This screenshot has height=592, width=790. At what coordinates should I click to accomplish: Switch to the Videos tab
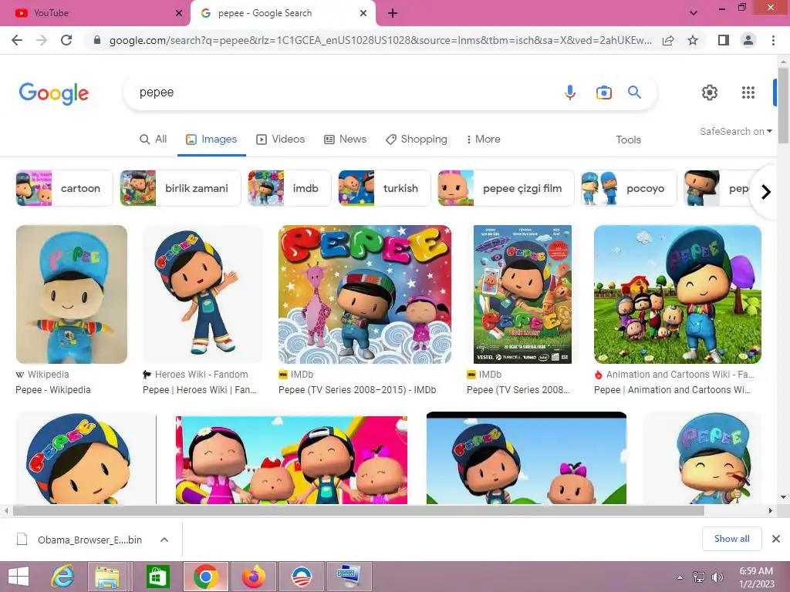click(x=280, y=140)
